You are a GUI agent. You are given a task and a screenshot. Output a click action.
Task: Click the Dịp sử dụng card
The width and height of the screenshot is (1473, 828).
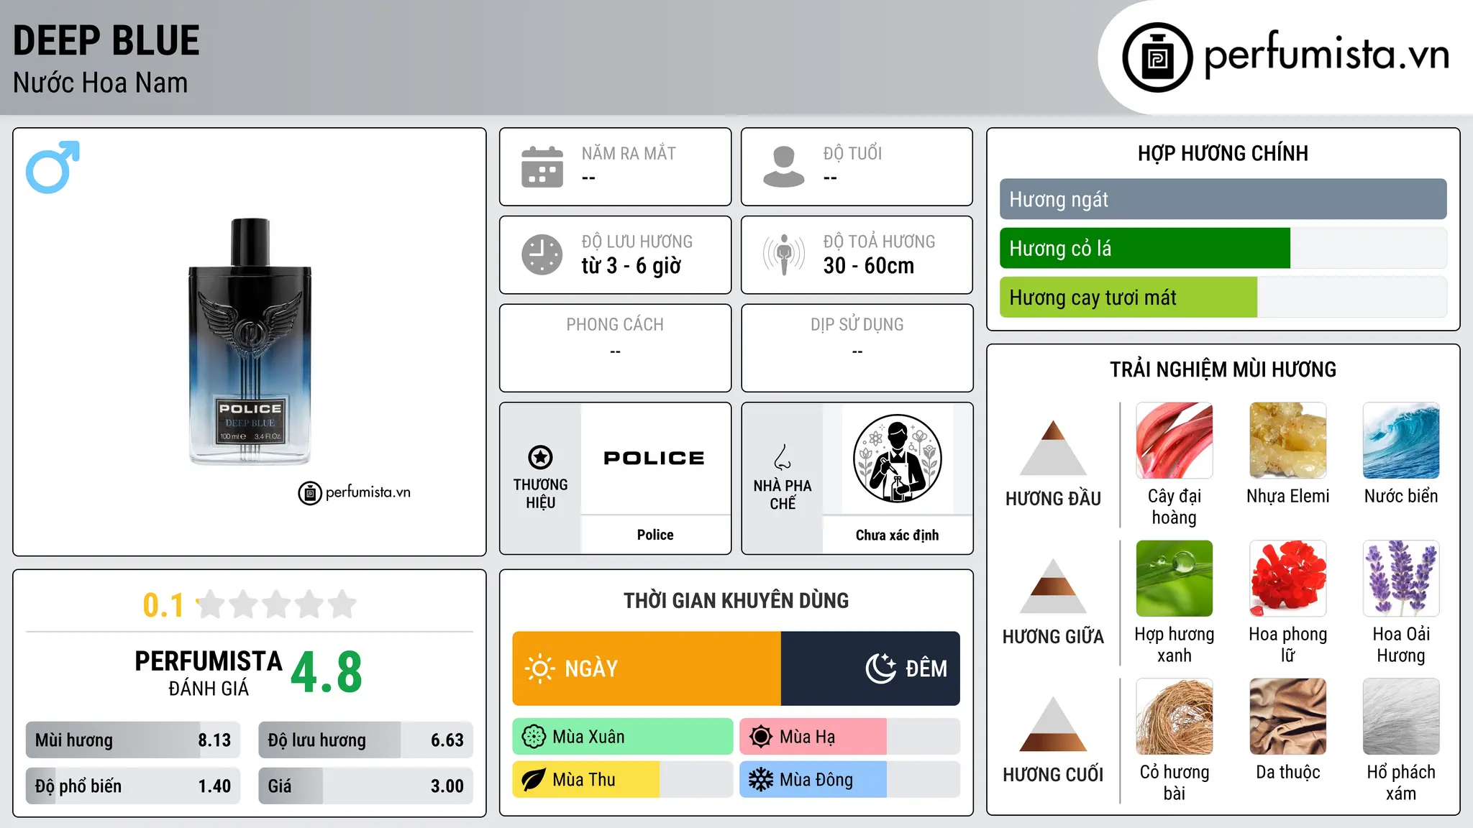point(857,348)
